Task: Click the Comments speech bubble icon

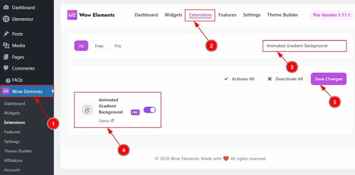Action: click(6, 68)
